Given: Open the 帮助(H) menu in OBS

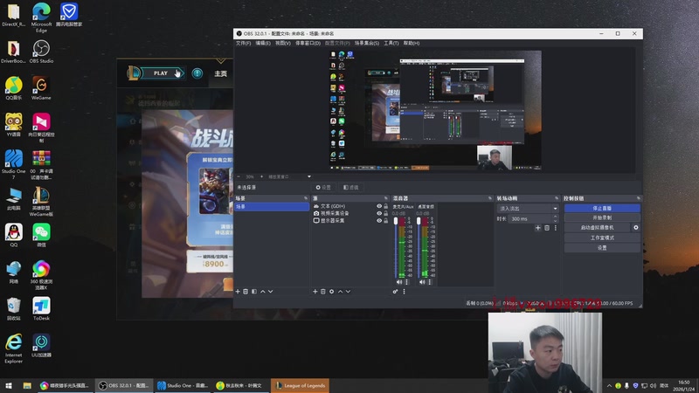Looking at the screenshot, I should coord(412,43).
